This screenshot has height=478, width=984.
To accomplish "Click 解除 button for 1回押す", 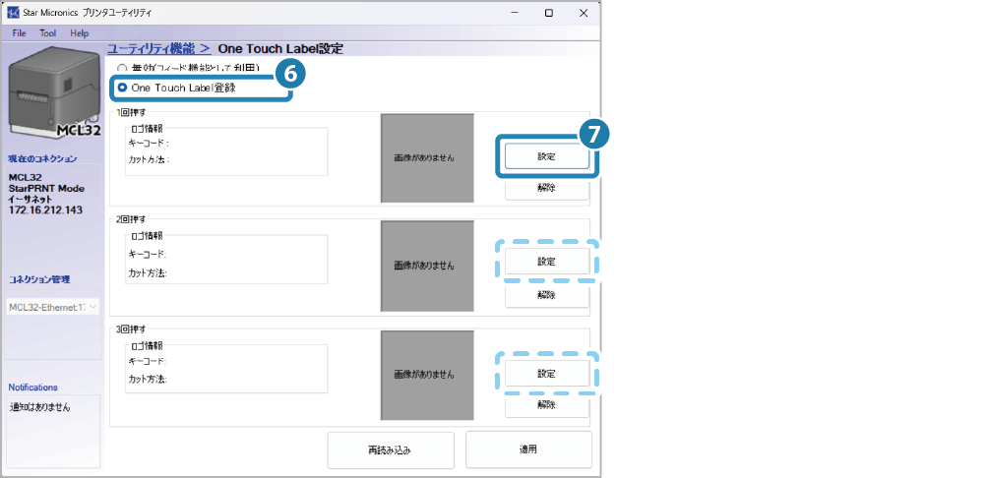I will point(546,188).
